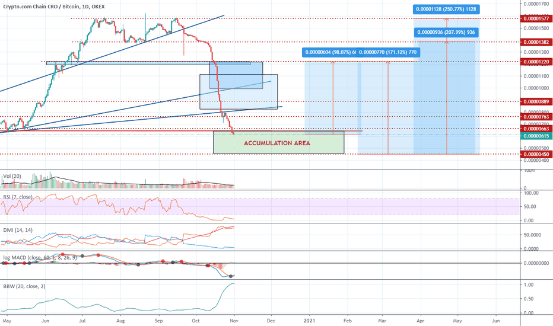Click the 250.77% measurement label
Viewport: 553px width, 326px height.
446,9
